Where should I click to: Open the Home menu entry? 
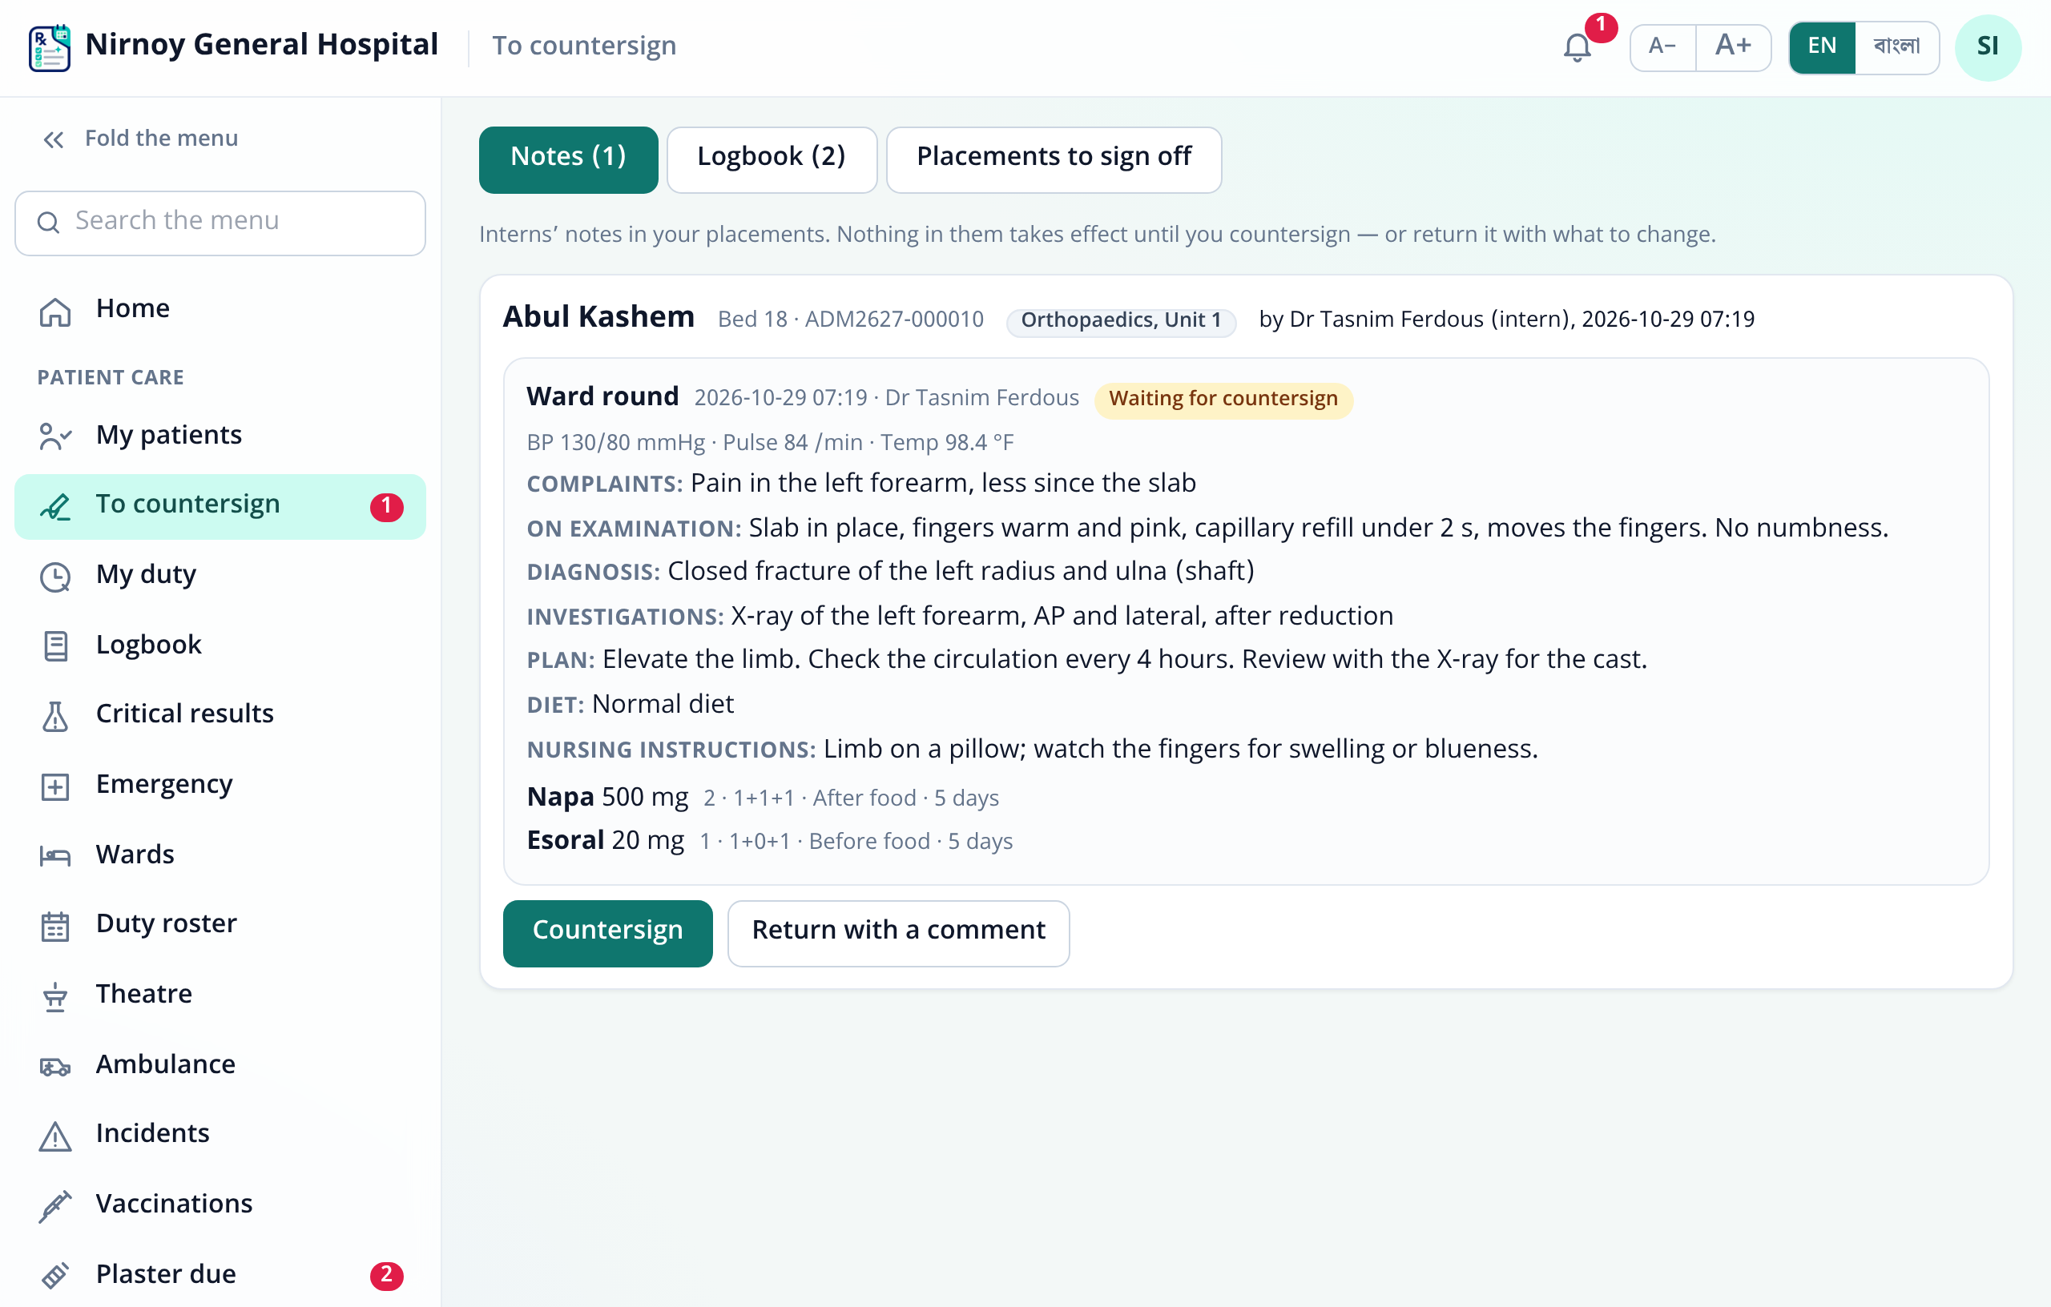click(x=220, y=310)
